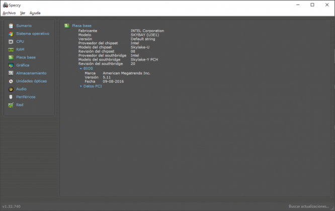This screenshot has width=335, height=211.
Task: Click the Almacenamiento hard drive icon
Action: [x=11, y=73]
